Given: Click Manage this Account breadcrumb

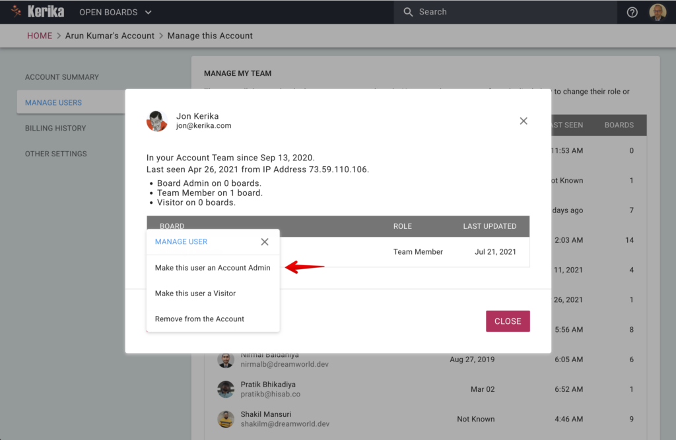Looking at the screenshot, I should (210, 36).
